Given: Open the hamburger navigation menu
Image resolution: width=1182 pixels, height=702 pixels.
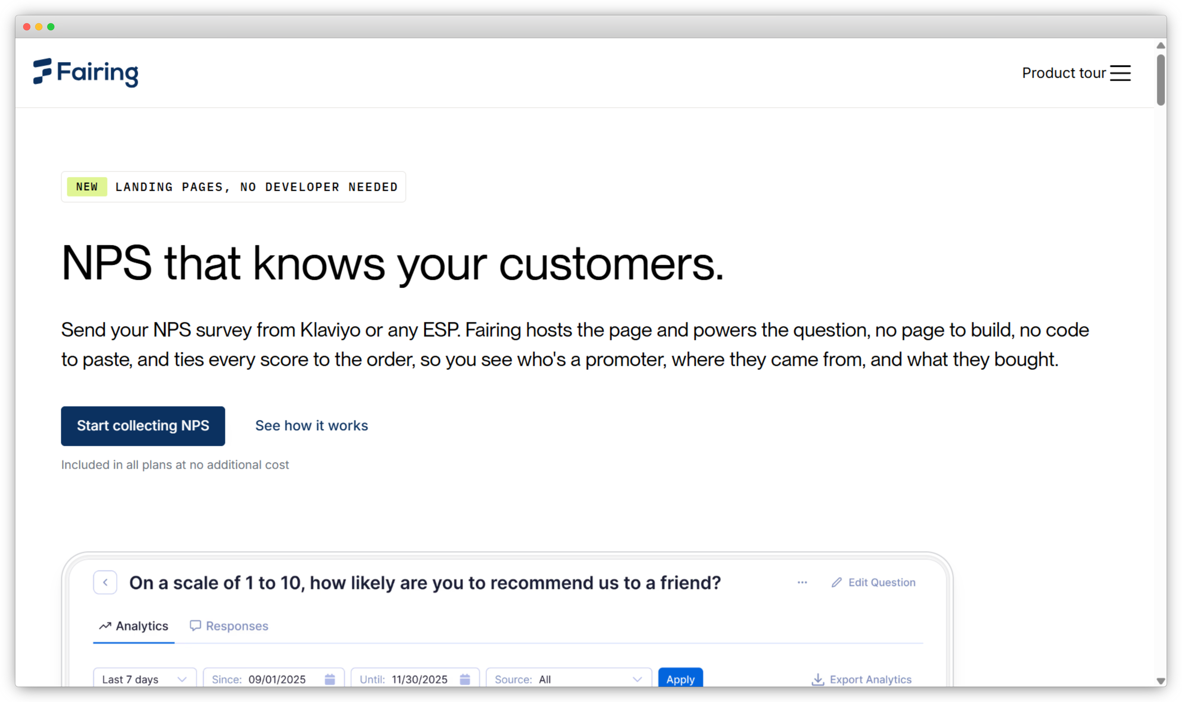Looking at the screenshot, I should pos(1120,73).
